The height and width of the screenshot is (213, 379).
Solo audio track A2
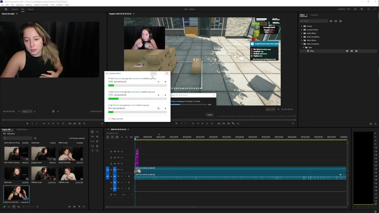[125, 182]
